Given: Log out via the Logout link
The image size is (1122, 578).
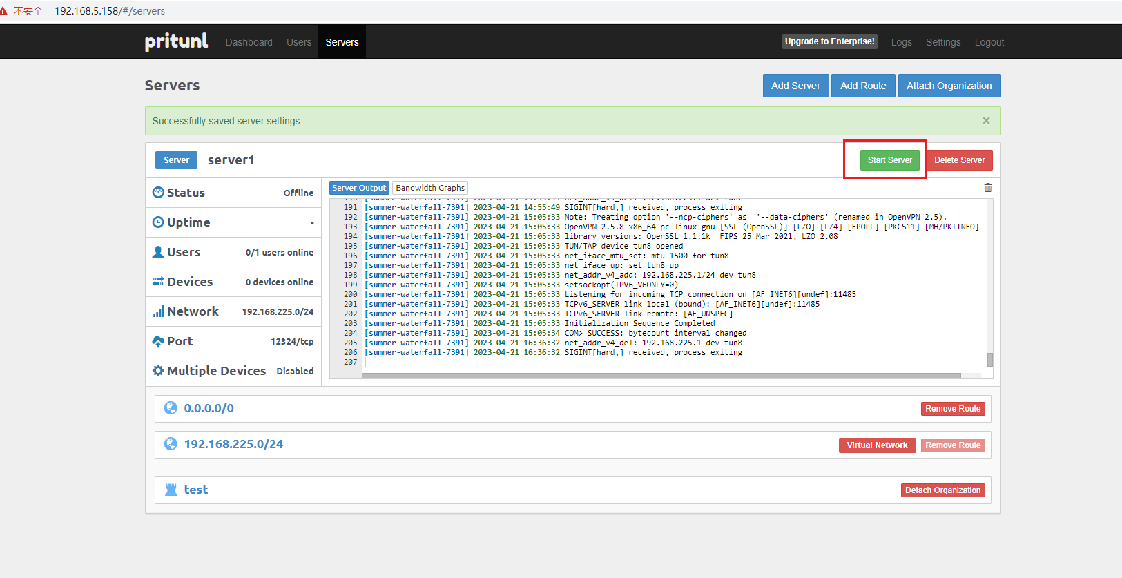Looking at the screenshot, I should click(989, 42).
